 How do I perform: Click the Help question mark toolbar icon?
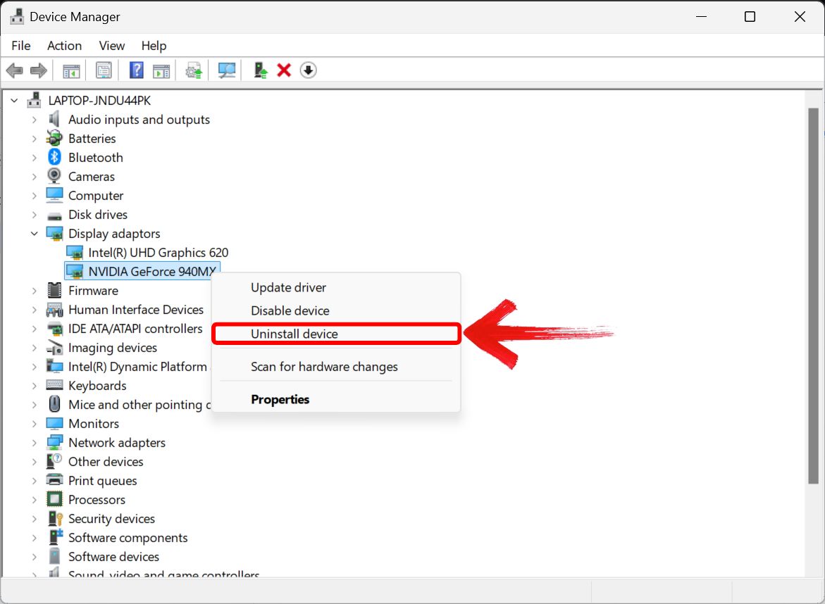[137, 70]
